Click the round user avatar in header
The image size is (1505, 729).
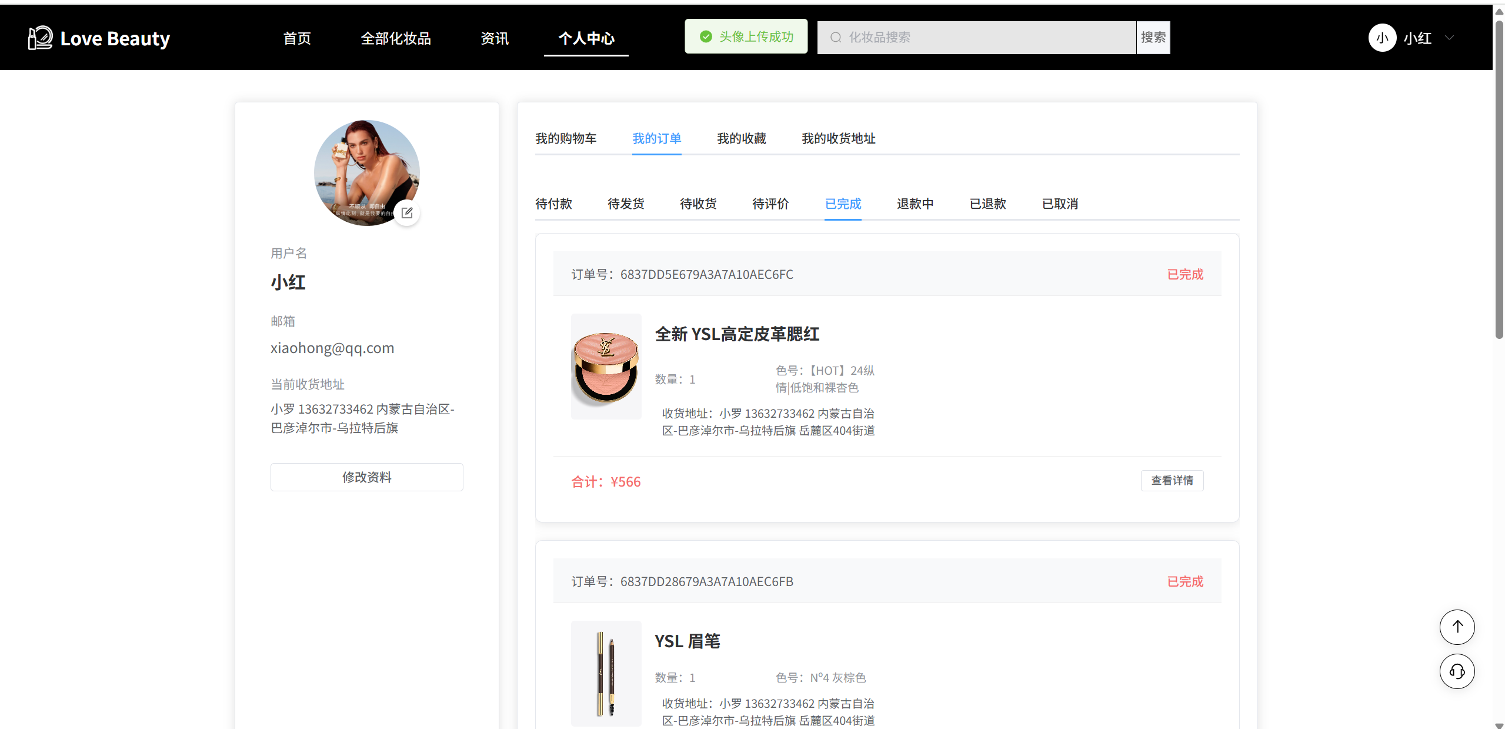point(1382,38)
